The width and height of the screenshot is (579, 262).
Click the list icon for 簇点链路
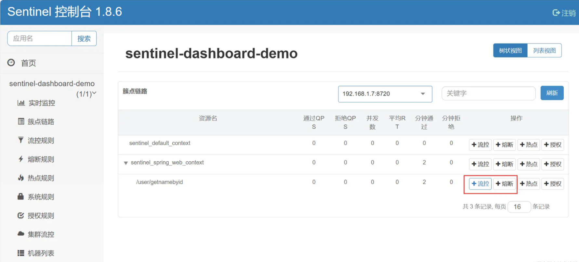21,121
